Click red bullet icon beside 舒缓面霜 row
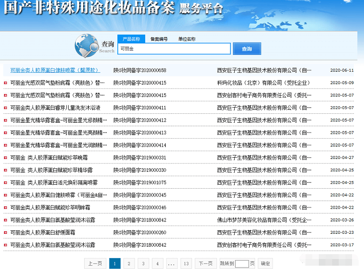 click(x=5, y=232)
